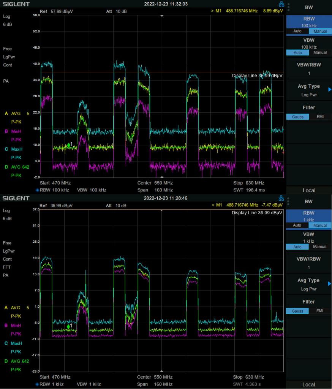Click the network icon in top screenshot

(281, 4)
